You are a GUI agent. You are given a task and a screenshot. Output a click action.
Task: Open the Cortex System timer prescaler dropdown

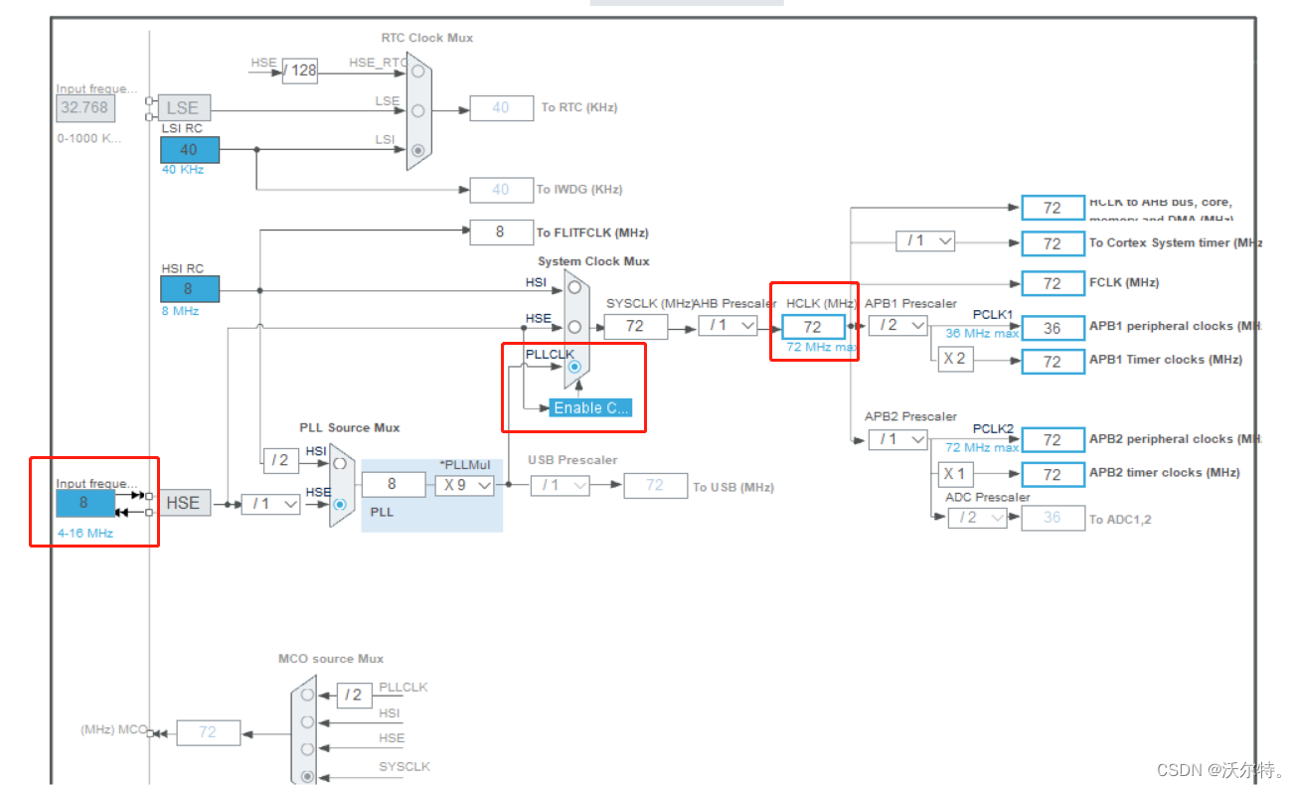(x=924, y=240)
